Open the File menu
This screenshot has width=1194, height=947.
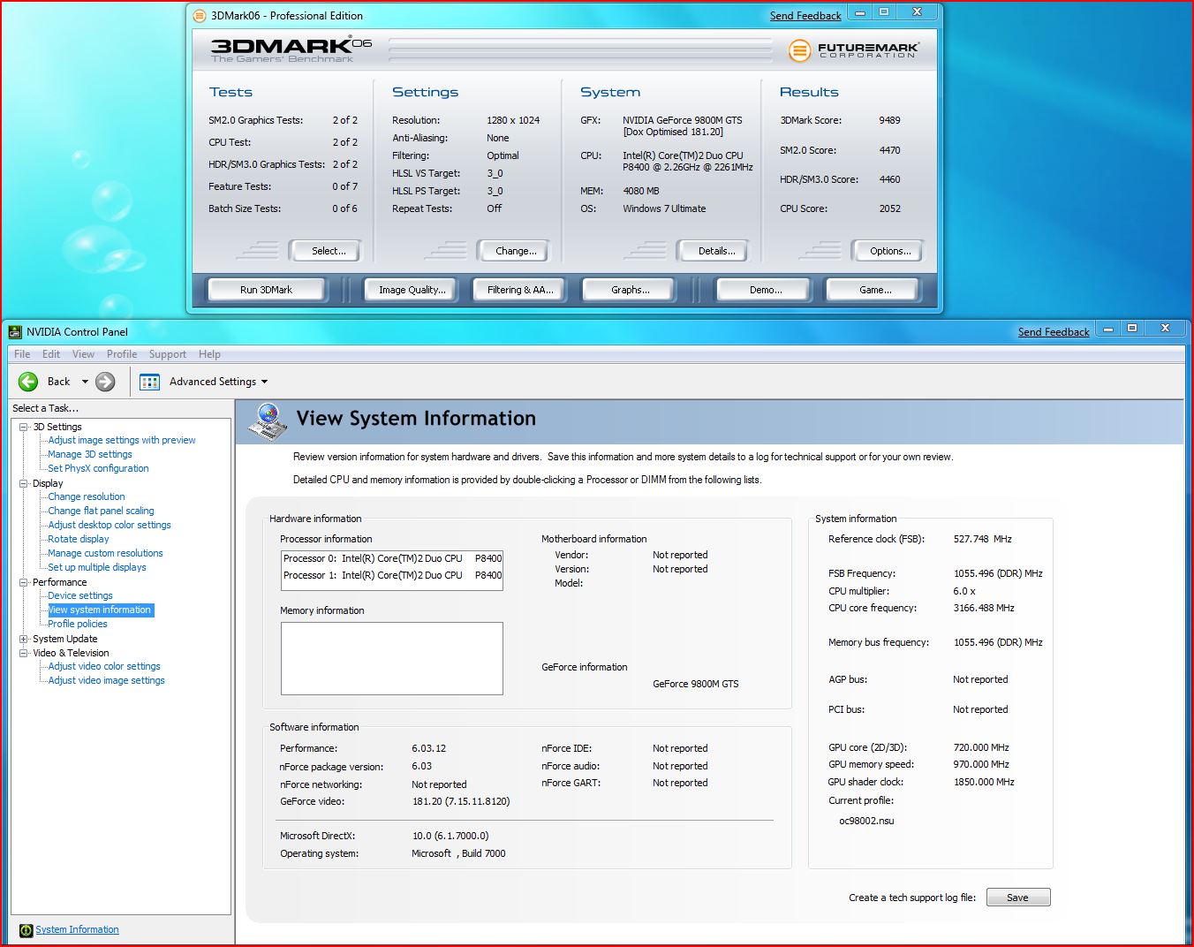pyautogui.click(x=22, y=354)
